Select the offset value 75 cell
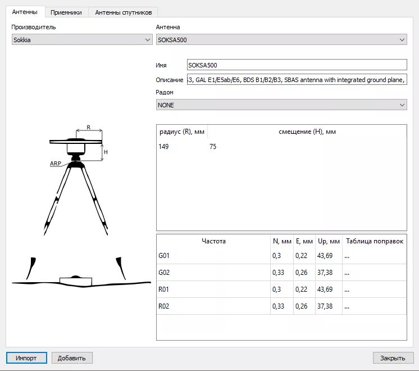This screenshot has height=371, width=419. 213,147
